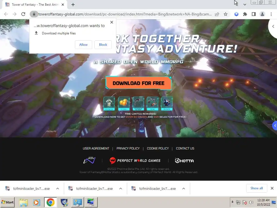This screenshot has height=208, width=277.
Task: Toggle the browser side panel
Action: [x=254, y=14]
